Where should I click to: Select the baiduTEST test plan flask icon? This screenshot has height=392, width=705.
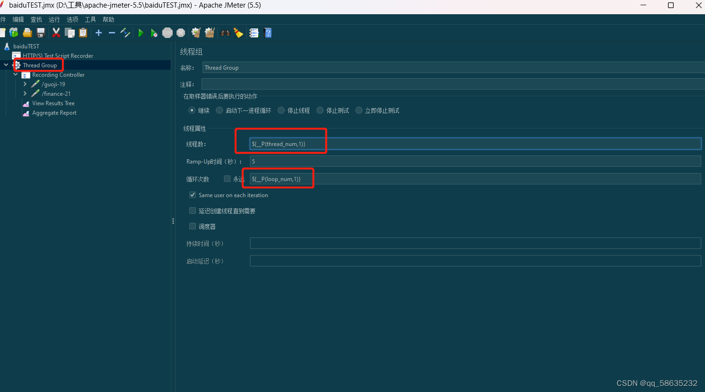pyautogui.click(x=7, y=46)
